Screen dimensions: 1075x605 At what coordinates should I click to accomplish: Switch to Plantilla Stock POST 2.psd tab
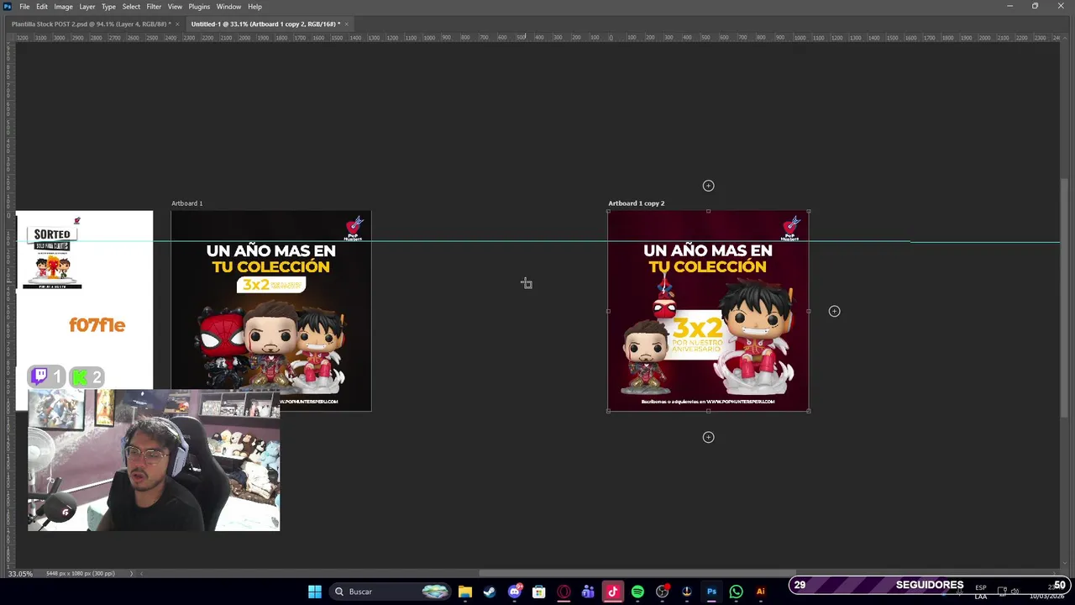click(x=91, y=24)
